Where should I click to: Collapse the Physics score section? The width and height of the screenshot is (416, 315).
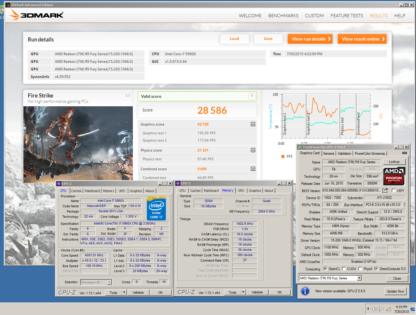point(253,150)
